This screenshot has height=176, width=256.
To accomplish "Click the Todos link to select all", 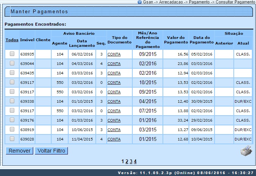I will (12, 40).
